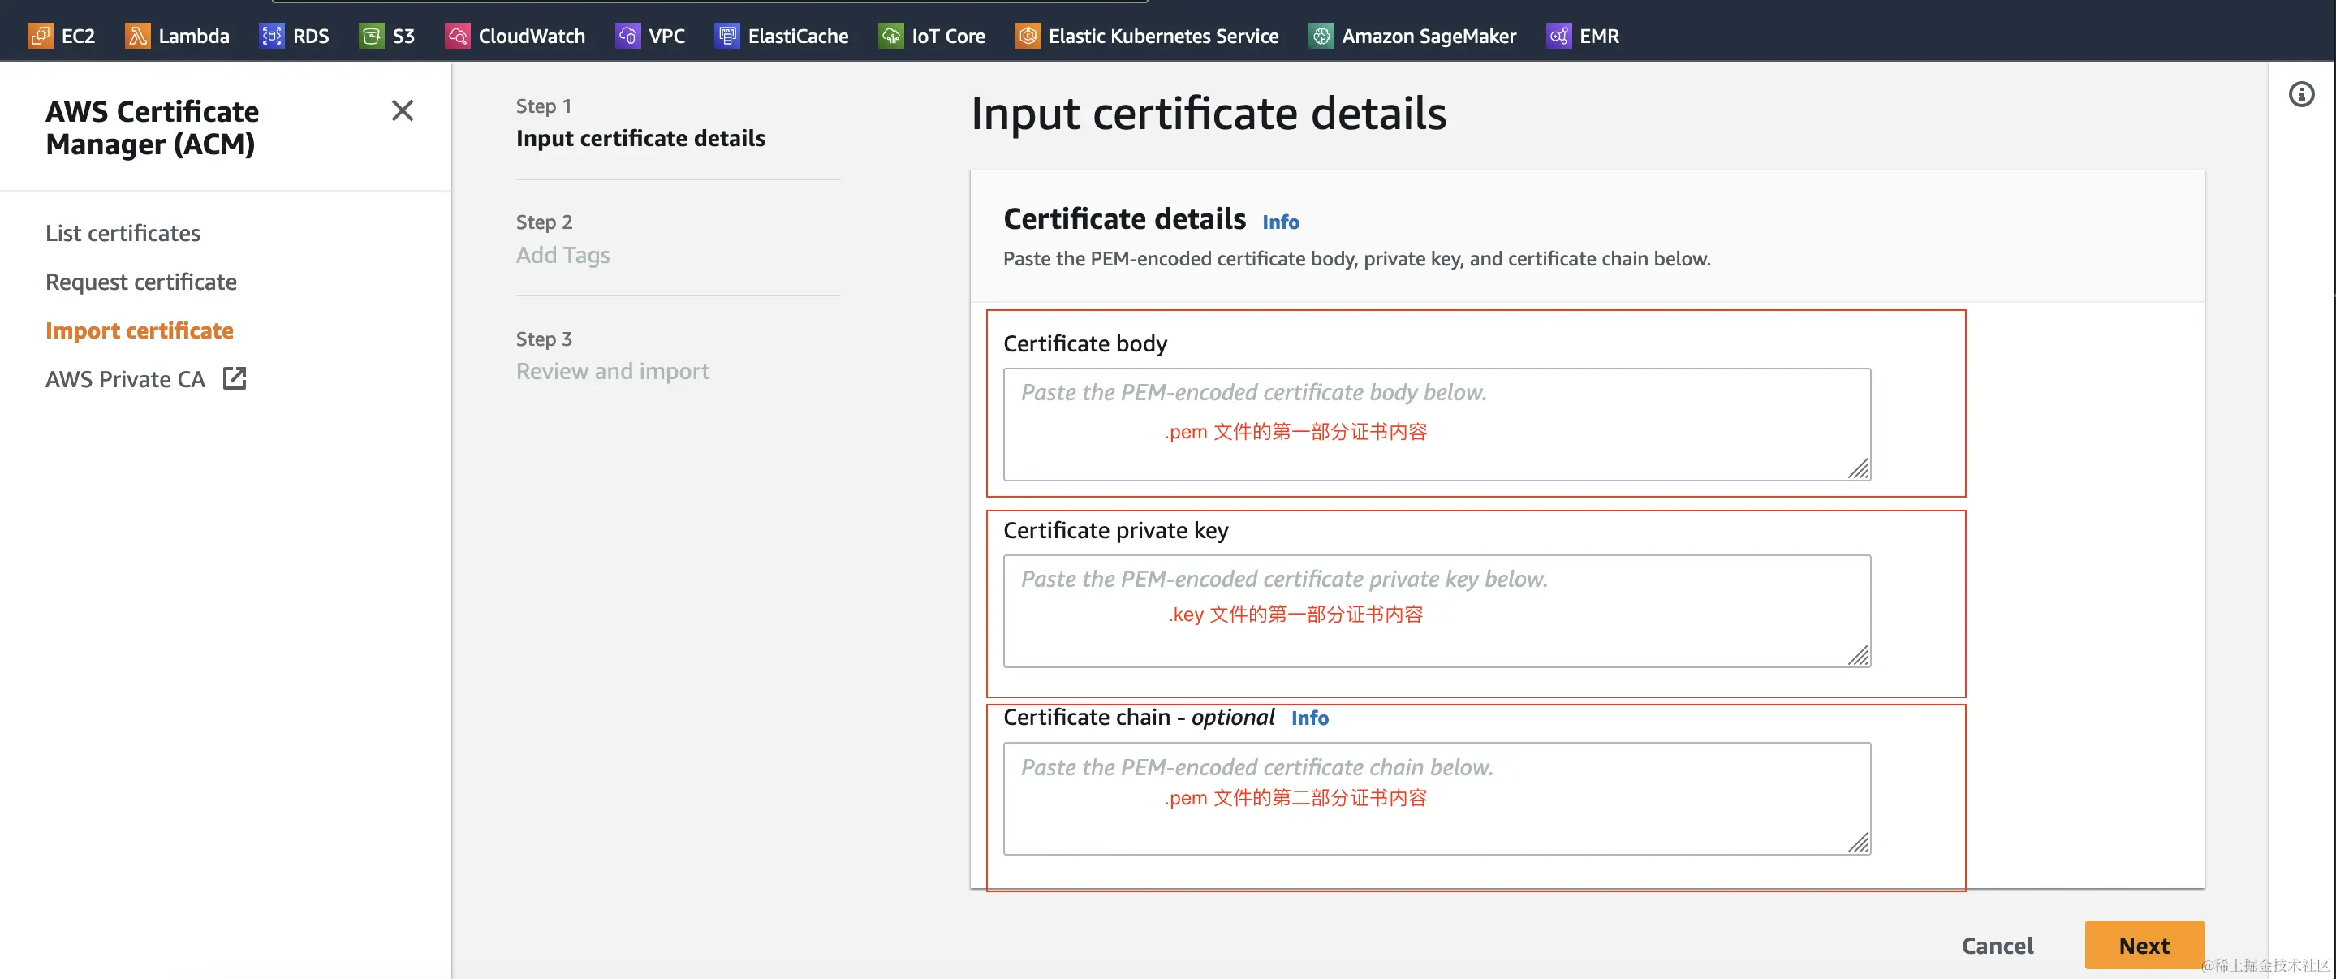Open the S3 shortcut icon

(x=371, y=36)
